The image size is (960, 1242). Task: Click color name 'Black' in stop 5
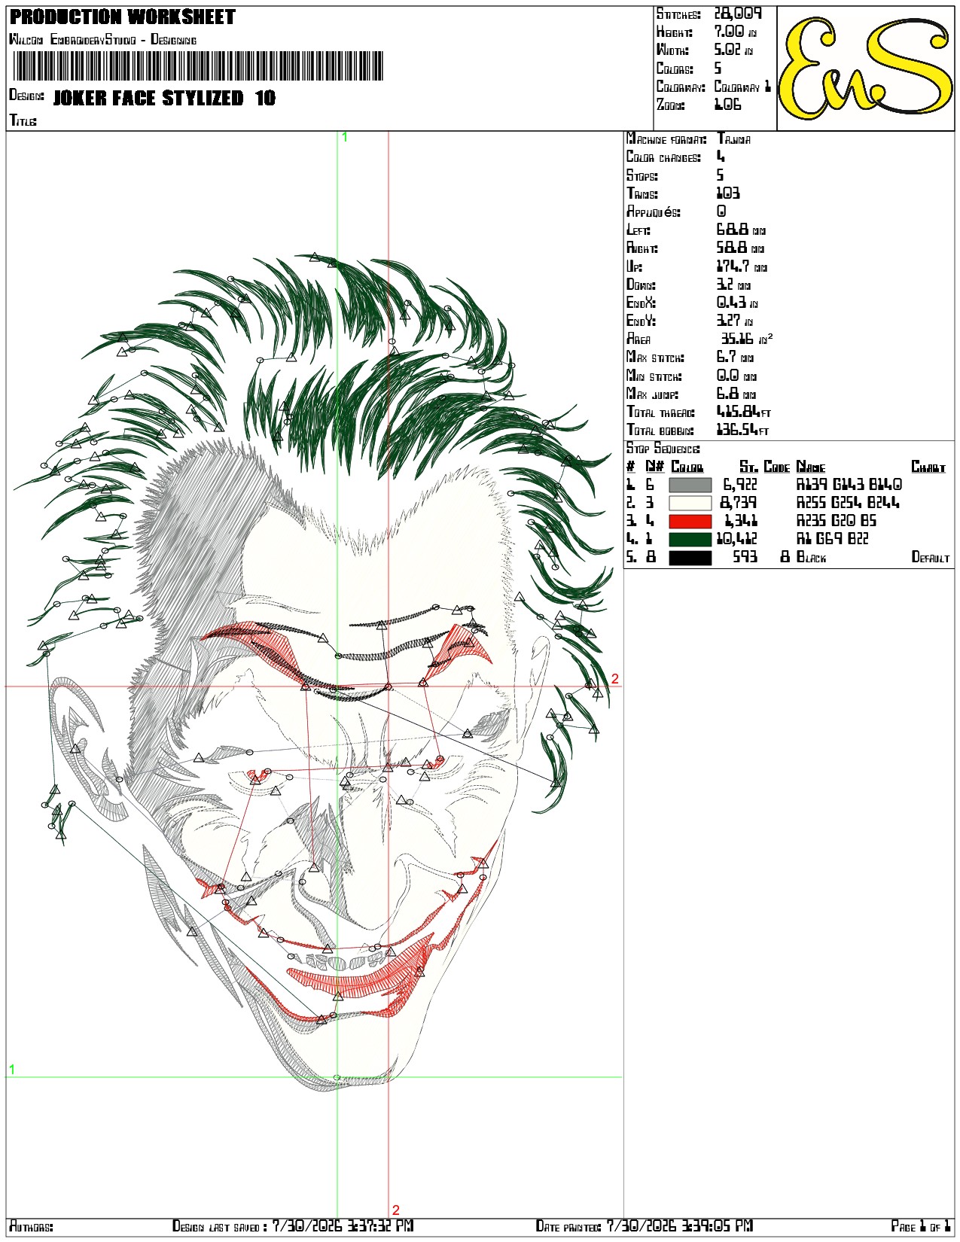(x=811, y=558)
